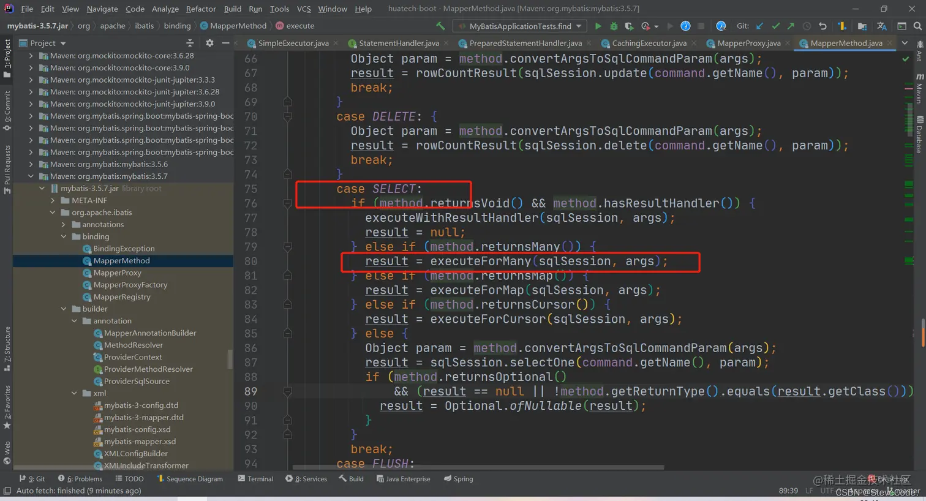
Task: Open the Refactor menu
Action: tap(201, 9)
